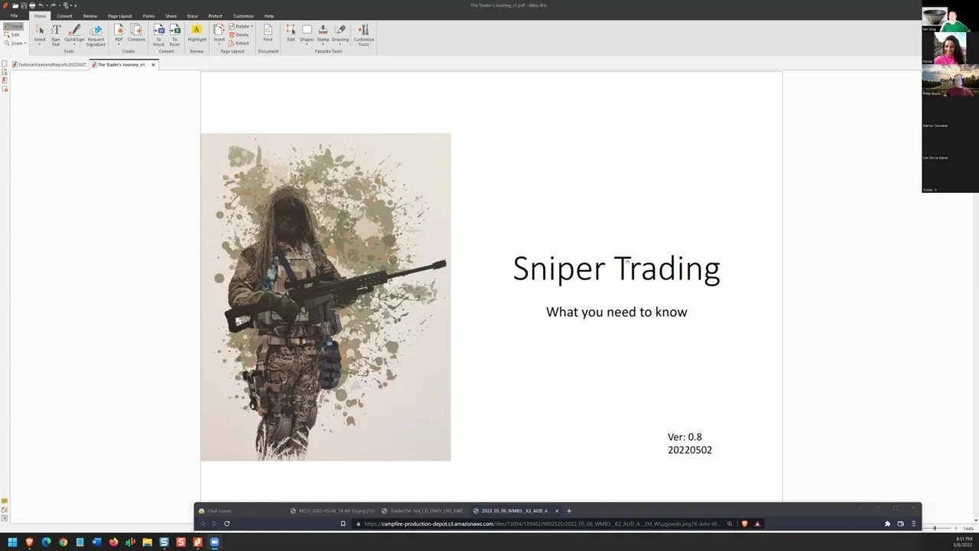This screenshot has width=979, height=551.
Task: Click the Brave Shields icon in address bar
Action: pyautogui.click(x=744, y=523)
